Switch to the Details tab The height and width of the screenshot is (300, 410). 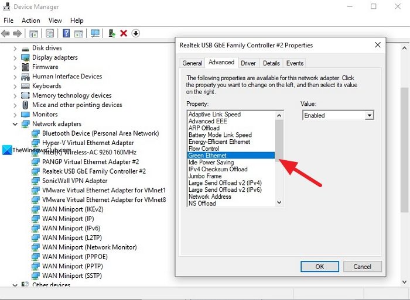point(271,63)
